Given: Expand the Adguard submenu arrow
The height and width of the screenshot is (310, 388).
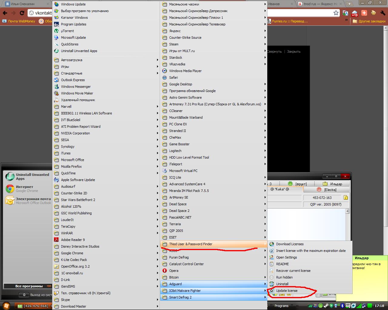Looking at the screenshot, I should [x=265, y=284].
